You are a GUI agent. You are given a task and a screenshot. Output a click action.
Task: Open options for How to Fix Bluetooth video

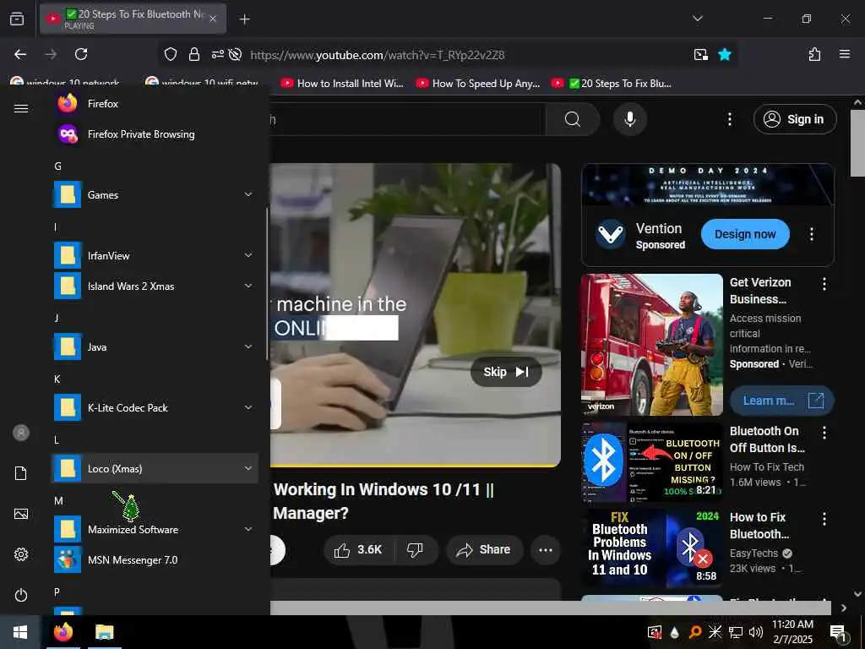coord(824,519)
